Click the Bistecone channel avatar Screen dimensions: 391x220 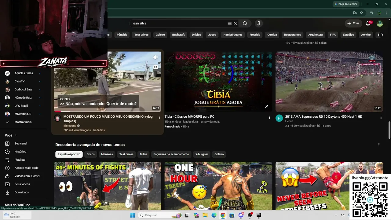57,118
